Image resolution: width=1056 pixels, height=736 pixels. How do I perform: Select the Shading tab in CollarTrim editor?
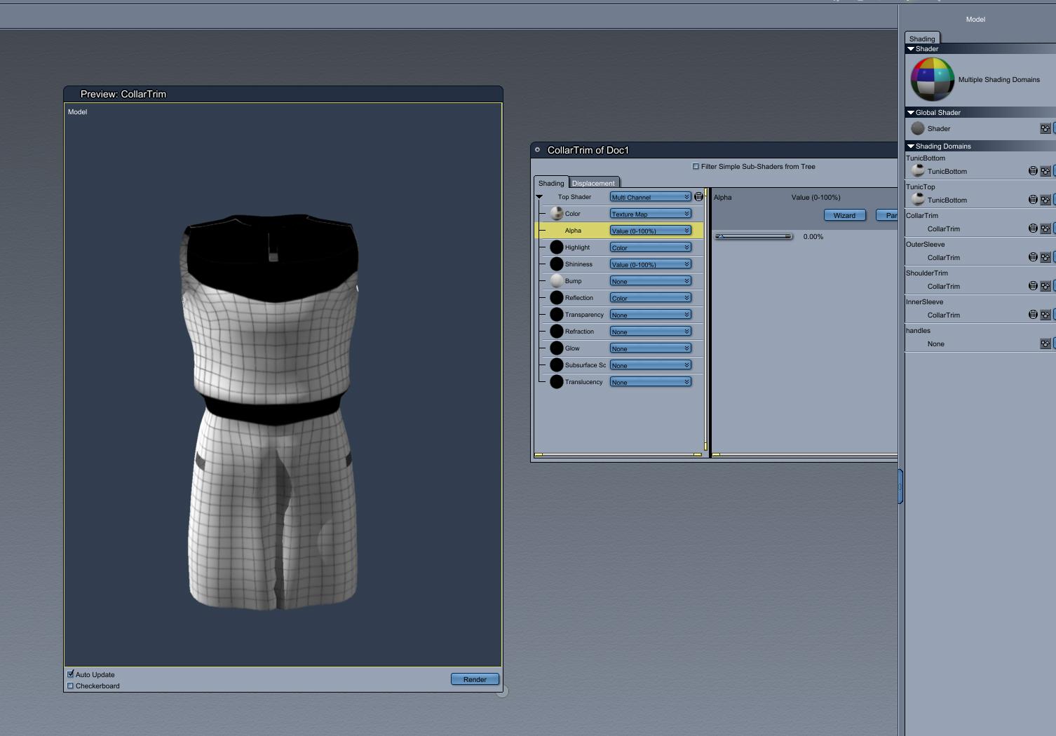pos(551,183)
